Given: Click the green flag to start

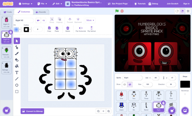Looking at the screenshot, I should 117,11.
